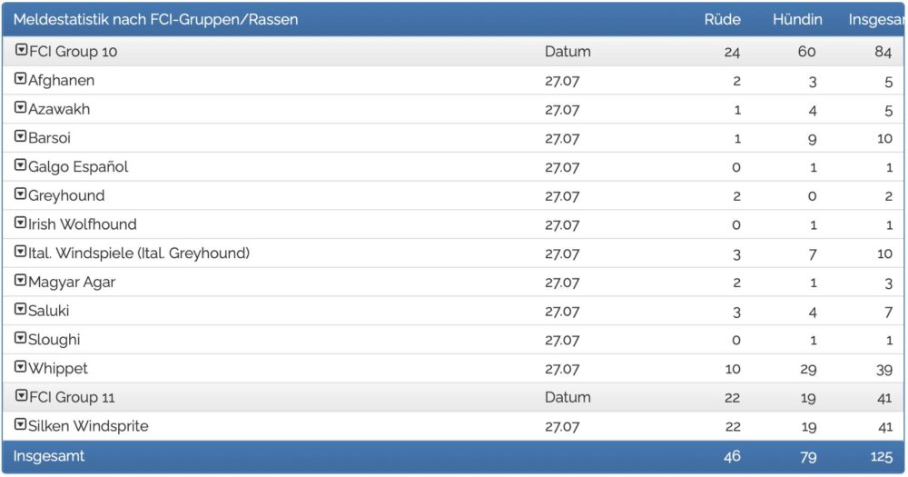Expand the Whippet breed row icon
The width and height of the screenshot is (908, 477).
click(20, 367)
